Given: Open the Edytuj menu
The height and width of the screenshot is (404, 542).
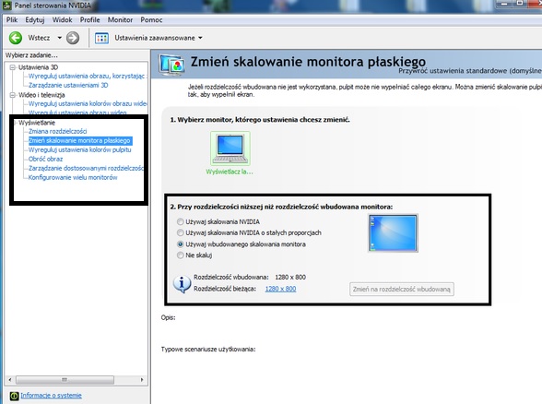Looking at the screenshot, I should [x=35, y=19].
